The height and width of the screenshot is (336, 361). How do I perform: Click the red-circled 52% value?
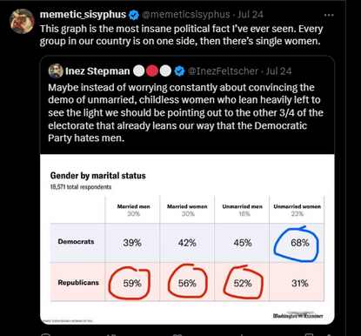[243, 283]
